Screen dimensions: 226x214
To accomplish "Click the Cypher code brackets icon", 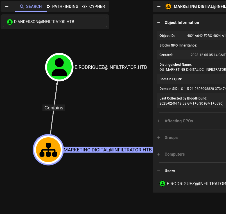I will (x=85, y=6).
